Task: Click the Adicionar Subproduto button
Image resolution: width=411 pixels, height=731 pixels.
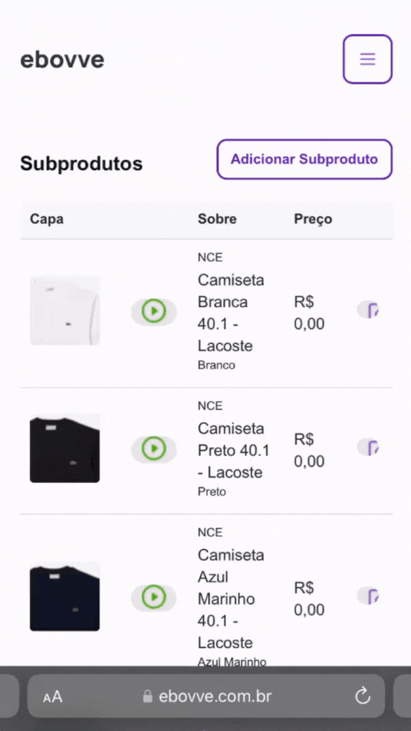Action: pos(304,159)
